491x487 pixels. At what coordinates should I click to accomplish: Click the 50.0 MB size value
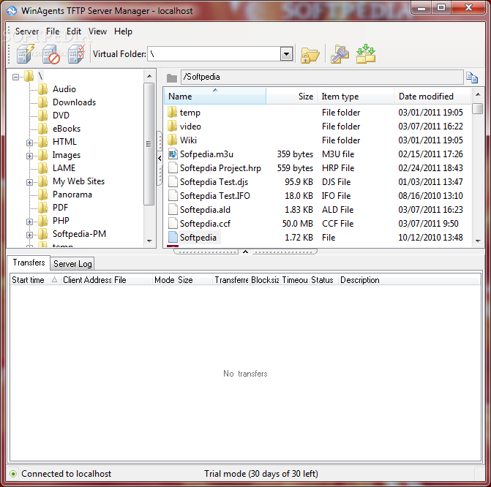(297, 224)
